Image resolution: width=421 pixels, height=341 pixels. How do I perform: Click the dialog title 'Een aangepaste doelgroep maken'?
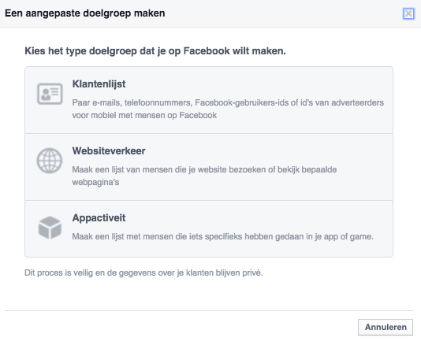[x=85, y=13]
